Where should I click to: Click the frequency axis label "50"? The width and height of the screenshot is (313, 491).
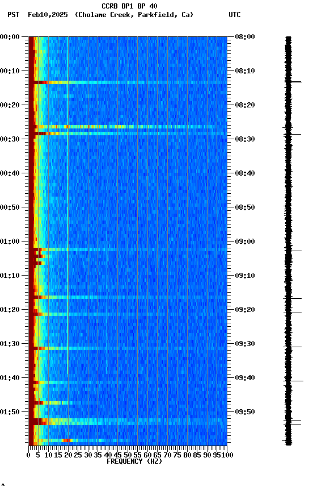[128, 455]
